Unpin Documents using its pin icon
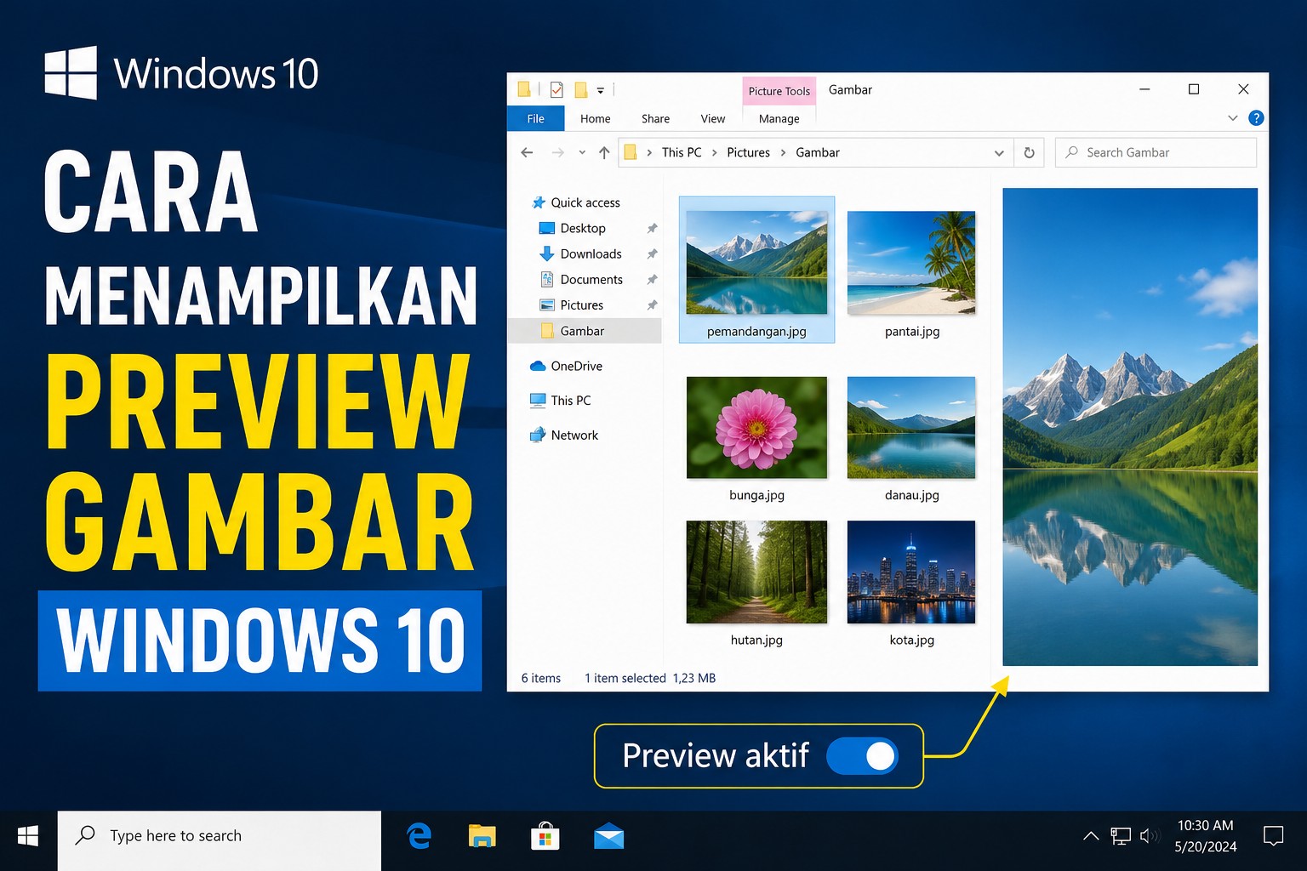 652,279
